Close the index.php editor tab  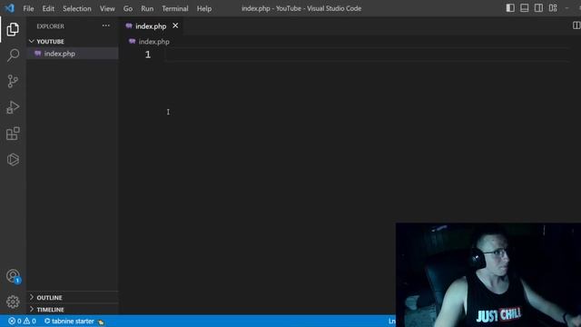point(175,25)
